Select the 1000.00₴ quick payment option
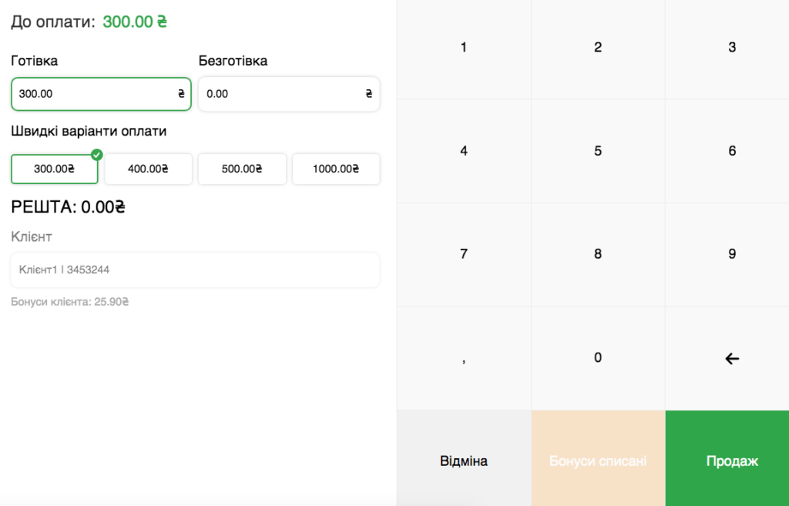Viewport: 789px width, 506px height. point(336,169)
